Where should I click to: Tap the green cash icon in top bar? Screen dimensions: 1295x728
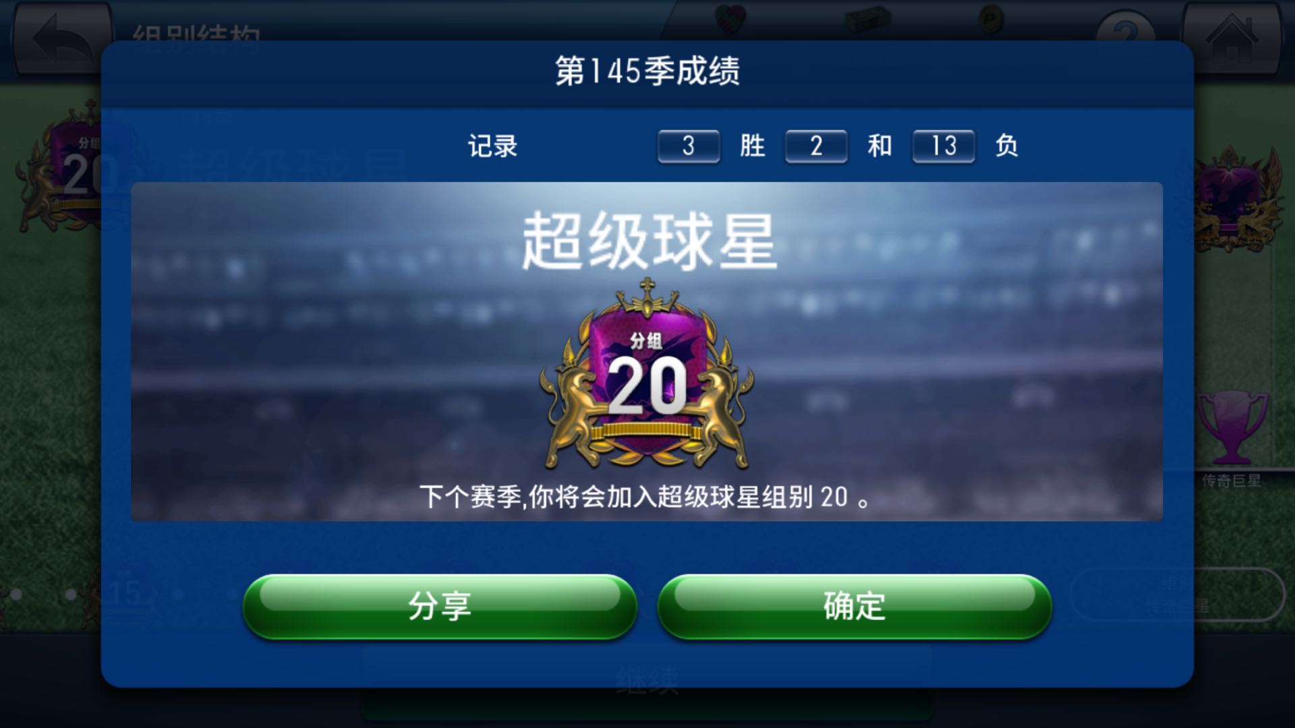867,18
